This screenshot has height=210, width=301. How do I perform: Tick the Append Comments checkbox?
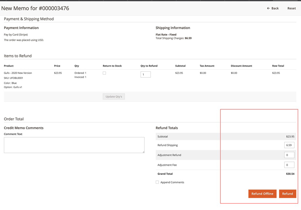157,182
